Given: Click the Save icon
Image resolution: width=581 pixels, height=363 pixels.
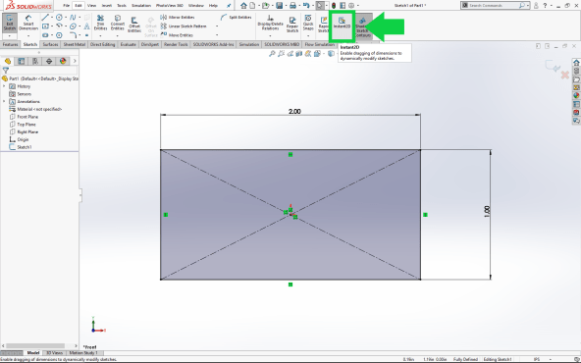Looking at the screenshot, I should coord(280,6).
